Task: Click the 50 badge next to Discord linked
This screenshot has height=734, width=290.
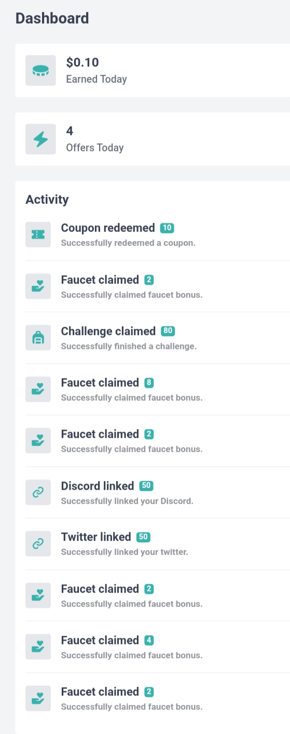Action: click(146, 486)
